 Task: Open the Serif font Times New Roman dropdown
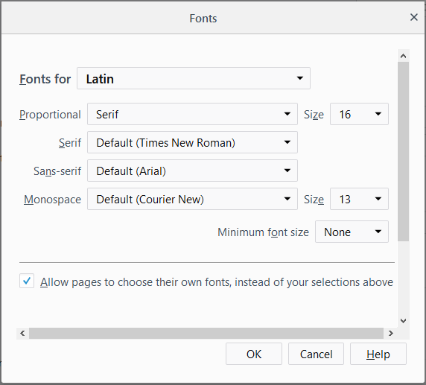click(192, 142)
